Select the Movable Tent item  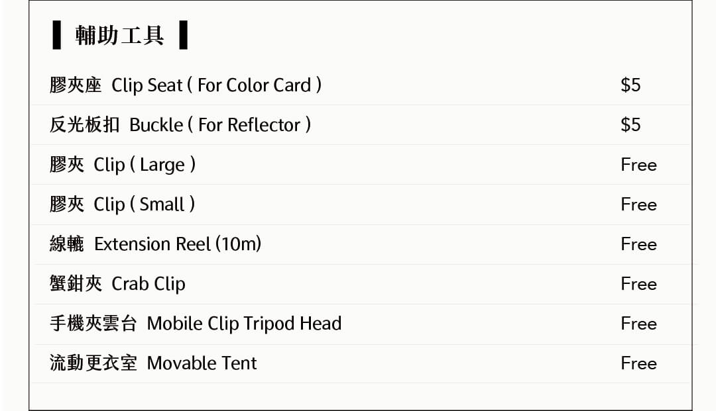click(x=153, y=363)
